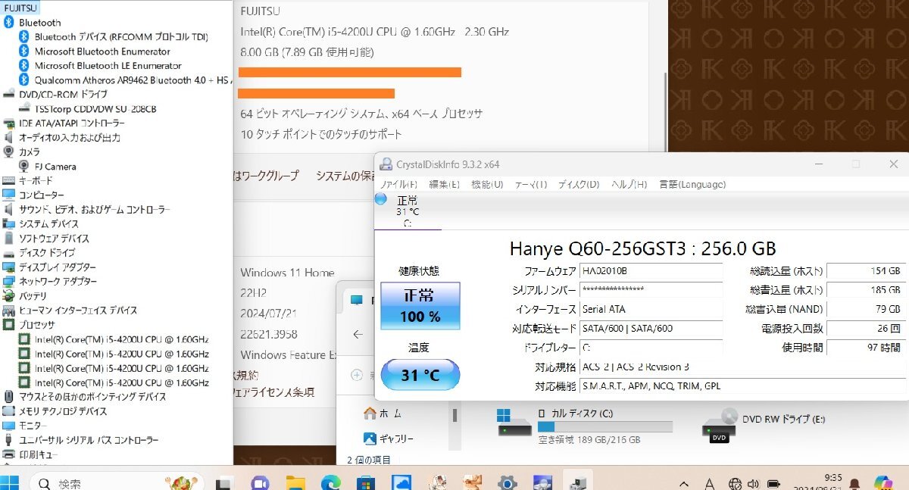The width and height of the screenshot is (909, 490).
Task: Open the テーマ(T) menu in CrystalDiskInfo
Action: (x=531, y=184)
